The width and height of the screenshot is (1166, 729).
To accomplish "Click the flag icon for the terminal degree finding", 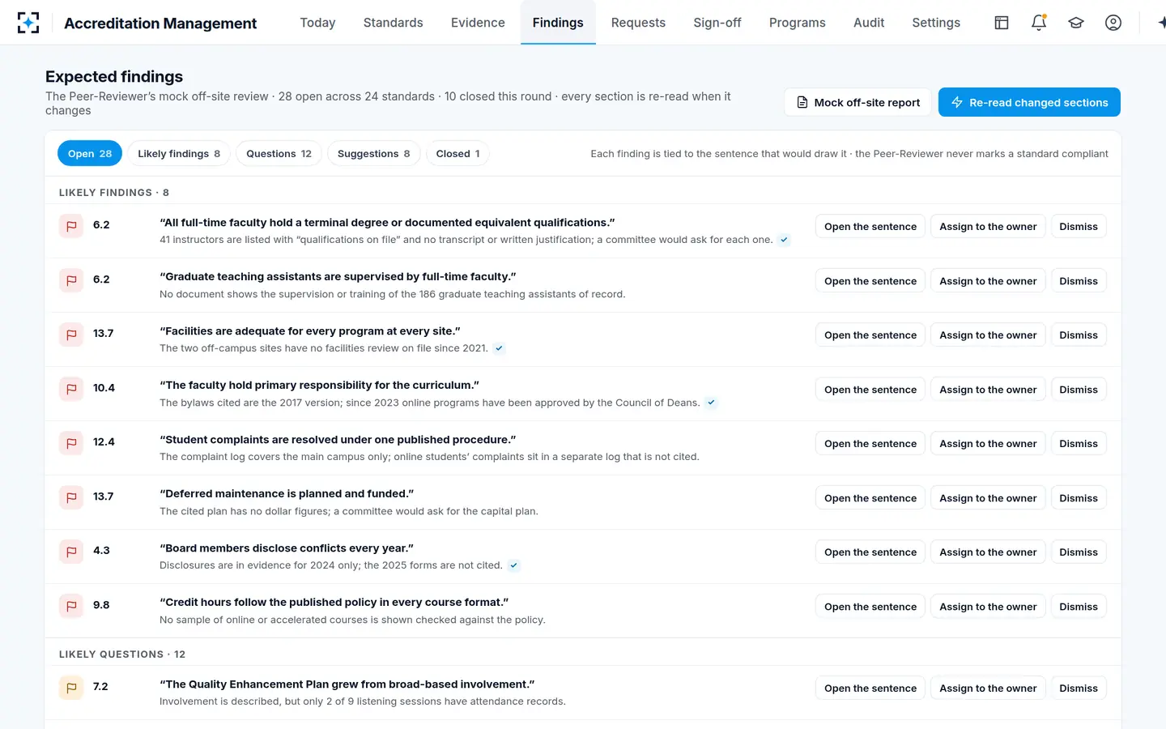I will pyautogui.click(x=71, y=226).
